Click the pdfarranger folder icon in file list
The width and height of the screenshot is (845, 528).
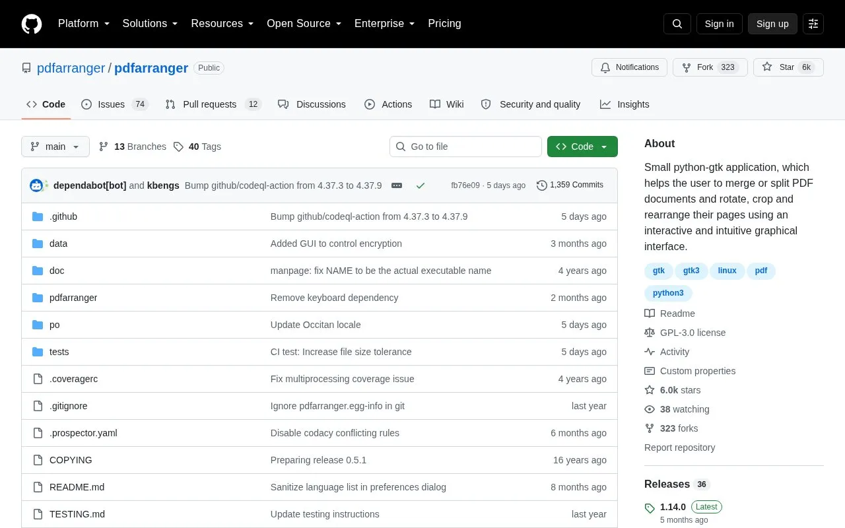[38, 298]
